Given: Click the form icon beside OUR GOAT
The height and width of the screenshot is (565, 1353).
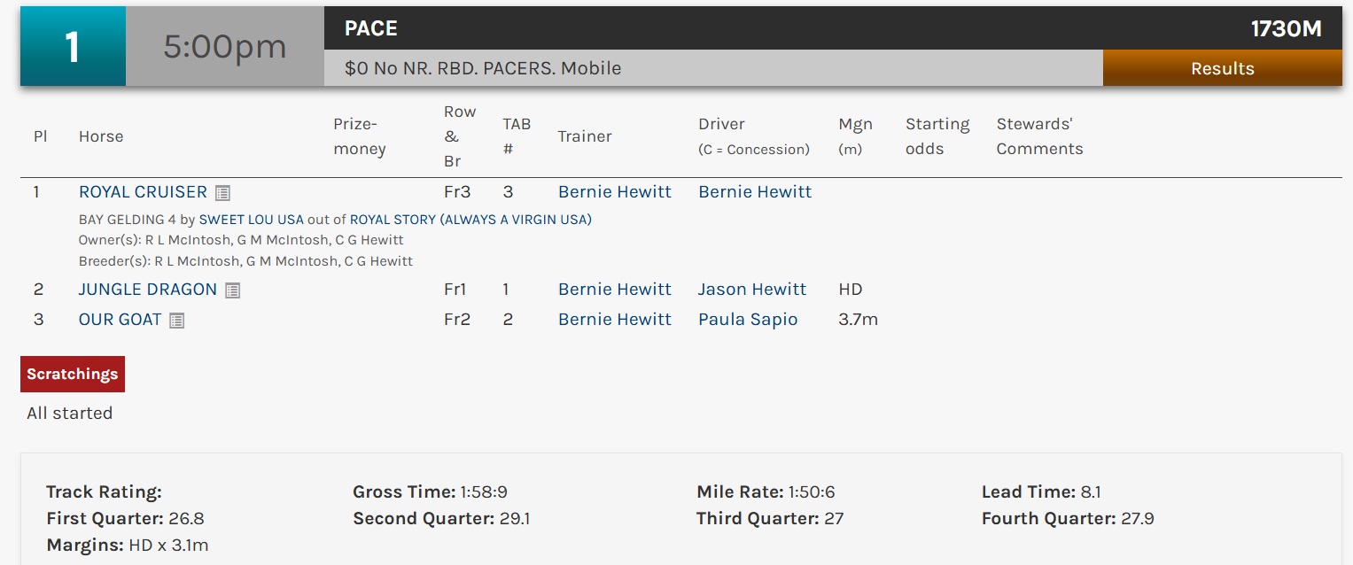Looking at the screenshot, I should pos(177,321).
